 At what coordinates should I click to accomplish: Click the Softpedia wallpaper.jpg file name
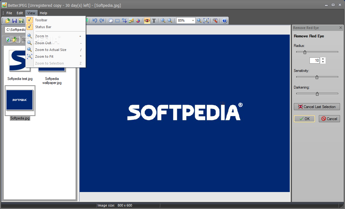tap(52, 81)
